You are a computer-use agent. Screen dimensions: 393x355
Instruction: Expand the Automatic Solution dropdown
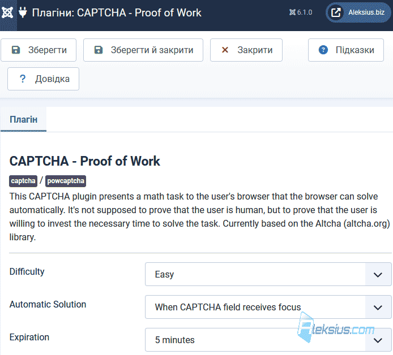pyautogui.click(x=268, y=307)
